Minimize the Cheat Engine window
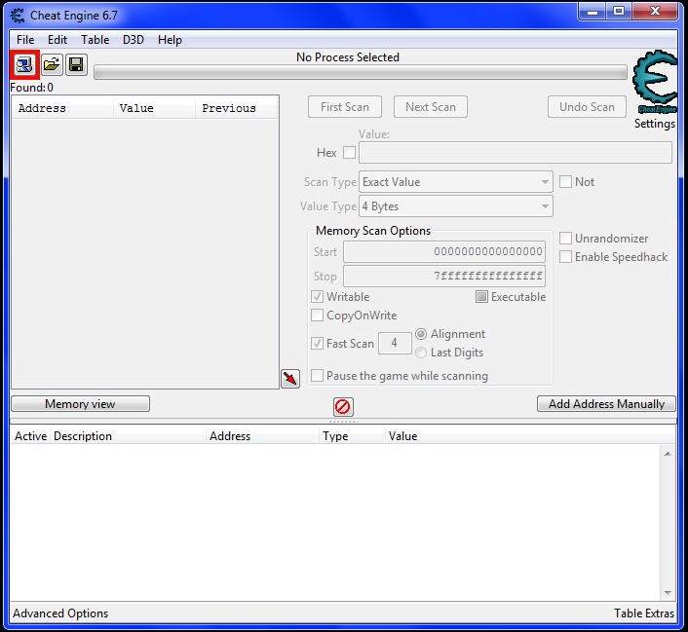 point(592,12)
